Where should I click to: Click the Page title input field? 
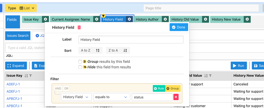tap(201, 8)
